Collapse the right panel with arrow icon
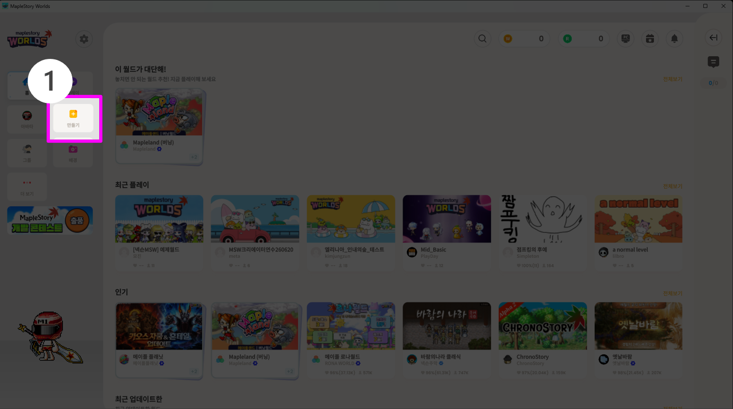733x409 pixels. click(713, 38)
